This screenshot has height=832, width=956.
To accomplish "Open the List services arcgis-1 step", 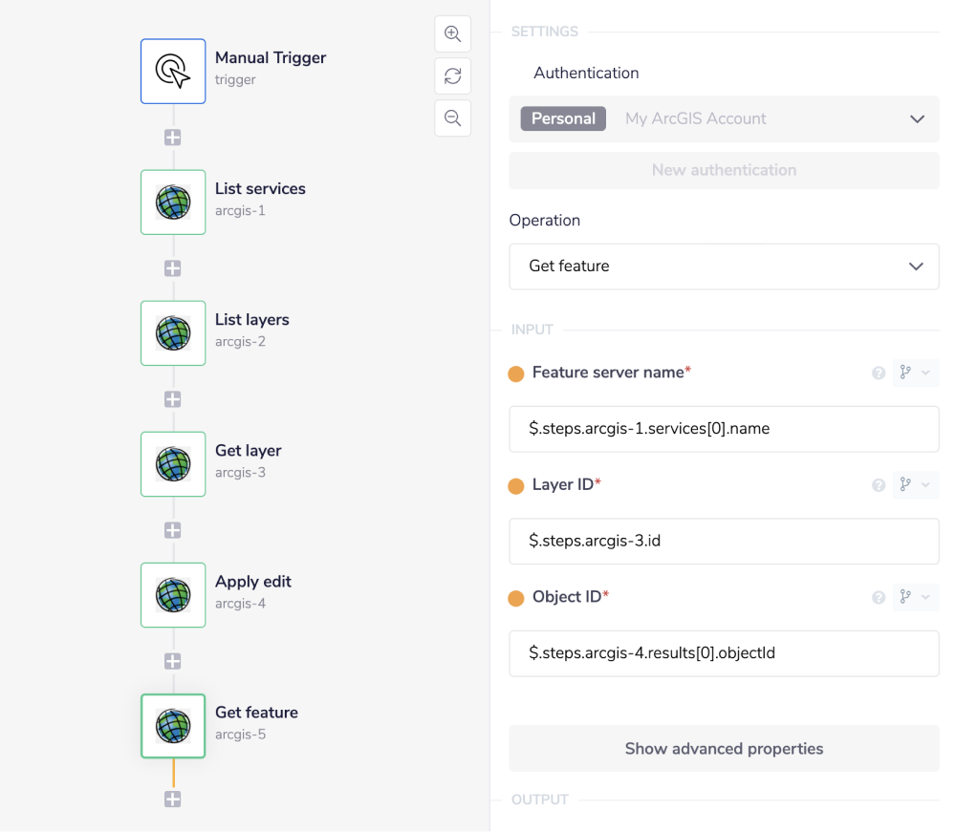I will point(173,202).
